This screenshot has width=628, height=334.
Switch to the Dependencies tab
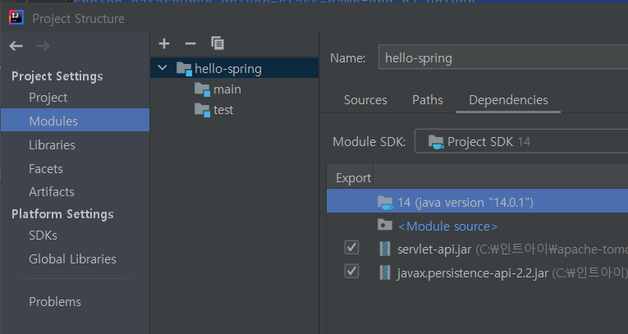pyautogui.click(x=508, y=100)
